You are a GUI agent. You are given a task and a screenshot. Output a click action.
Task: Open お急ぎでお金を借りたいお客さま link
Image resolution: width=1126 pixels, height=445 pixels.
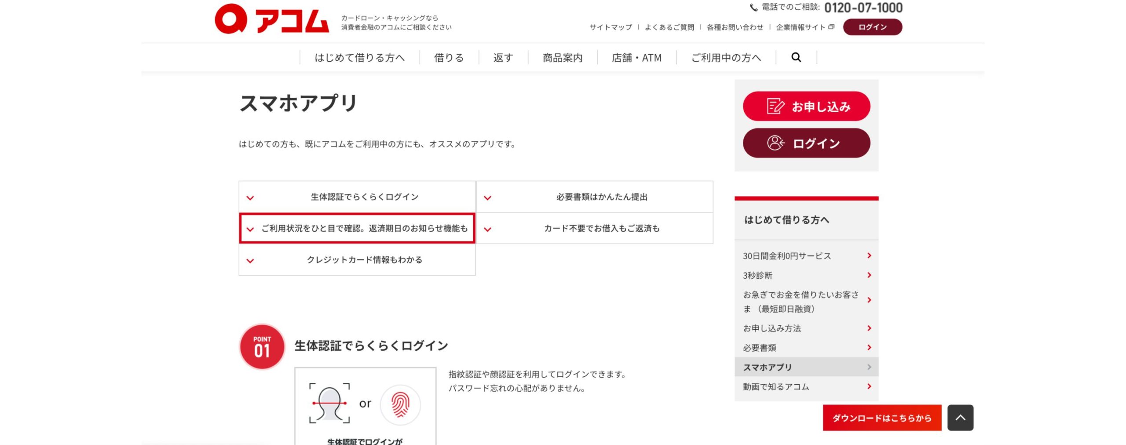[x=801, y=302]
